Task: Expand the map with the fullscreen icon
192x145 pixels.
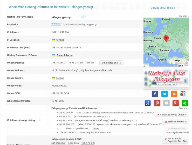Action: tap(186, 64)
